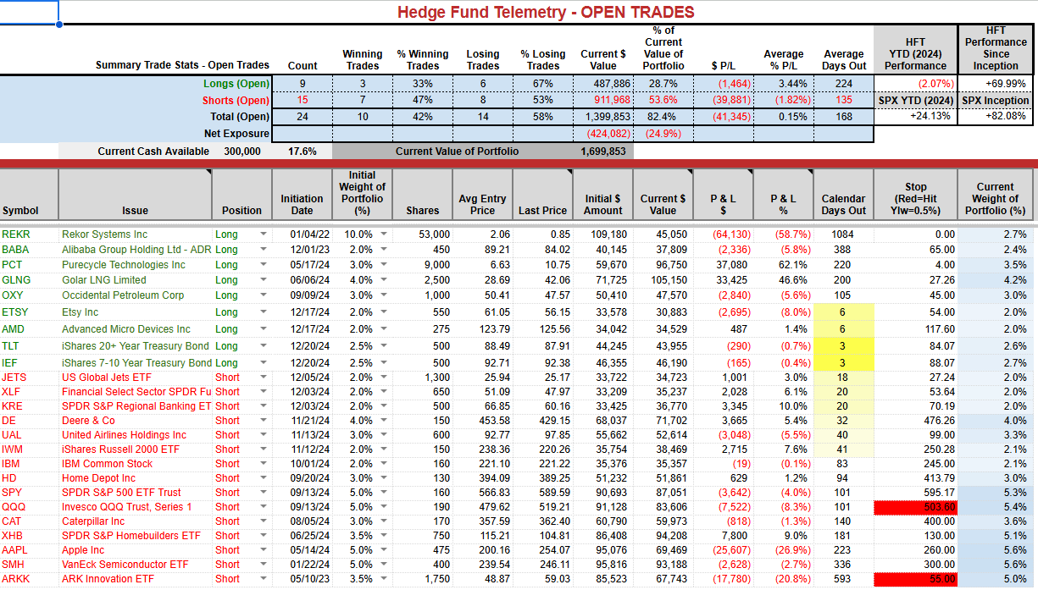
Task: Click the "VanEck Semiconductor ETF" issue cell
Action: tap(136, 565)
